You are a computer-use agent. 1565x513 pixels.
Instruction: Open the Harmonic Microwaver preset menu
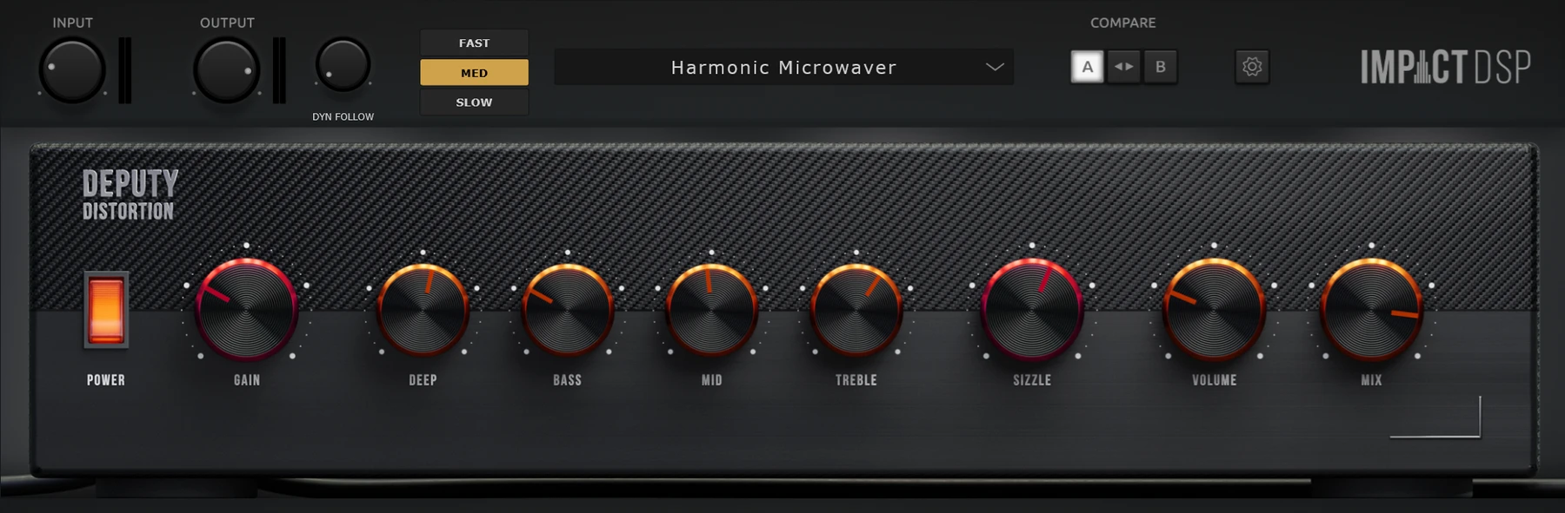click(783, 67)
